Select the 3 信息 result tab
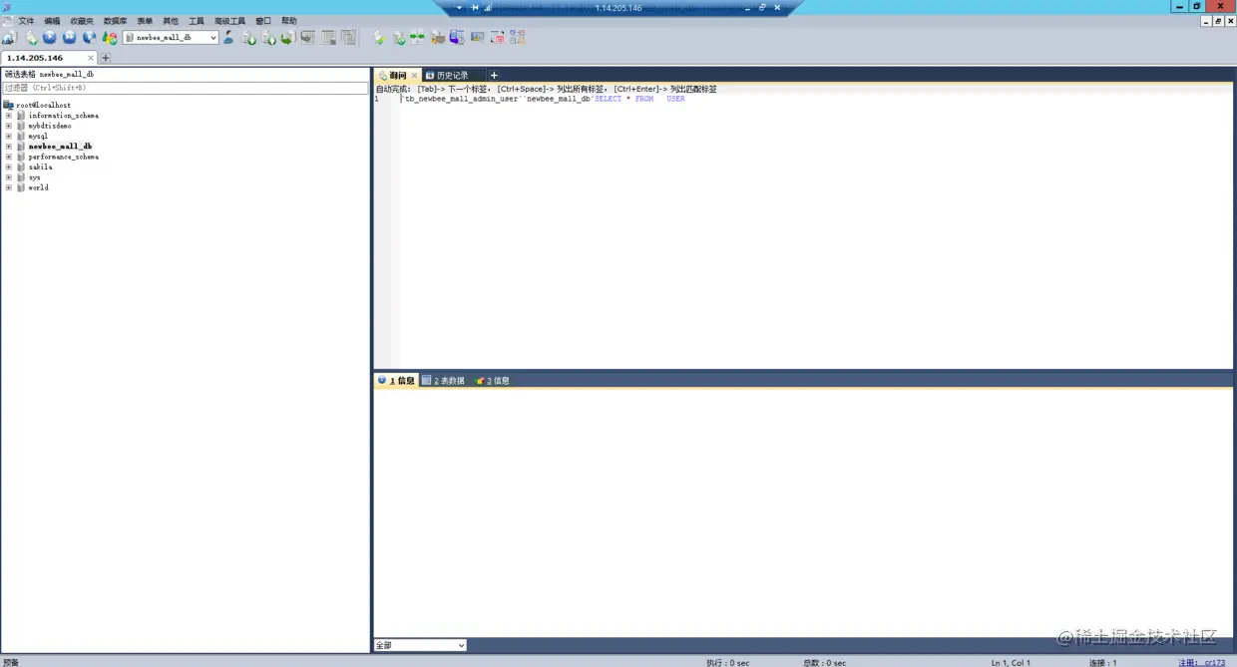This screenshot has height=667, width=1237. coord(493,381)
